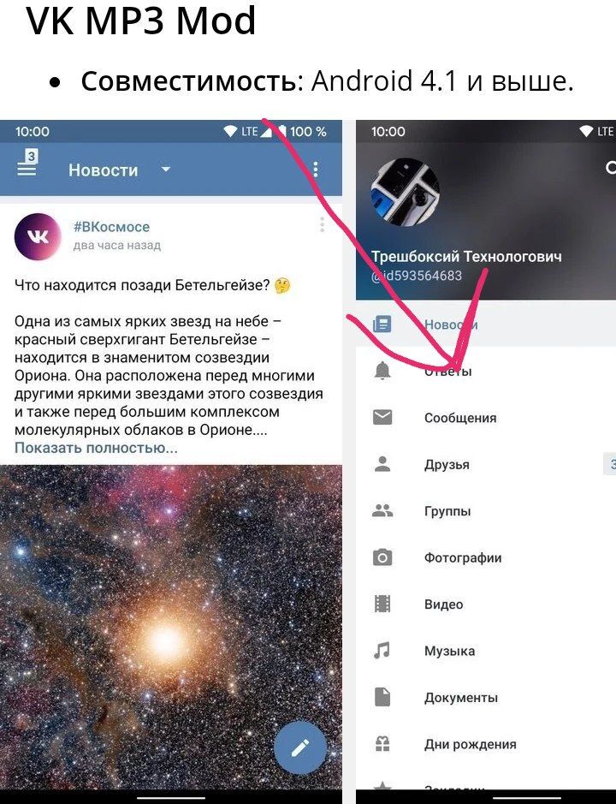Tap the VK round avatar of #ВКосмосе

pos(38,236)
